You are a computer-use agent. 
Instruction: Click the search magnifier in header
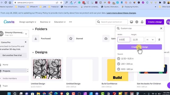tap(99, 22)
